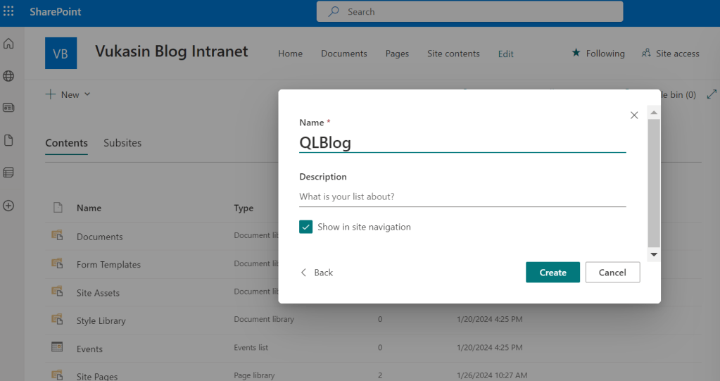720x381 pixels.
Task: Open My files page icon in sidebar
Action: click(8, 140)
